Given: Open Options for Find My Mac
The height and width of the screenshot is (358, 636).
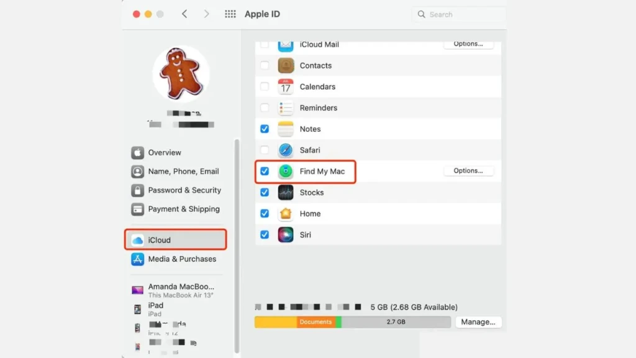Looking at the screenshot, I should click(x=469, y=170).
